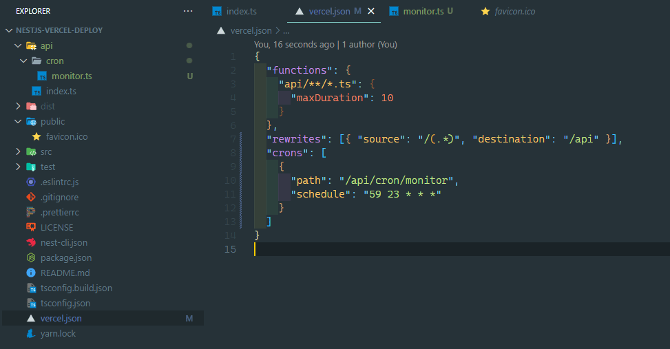Open .gitignore file
This screenshot has width=670, height=349.
tap(59, 197)
